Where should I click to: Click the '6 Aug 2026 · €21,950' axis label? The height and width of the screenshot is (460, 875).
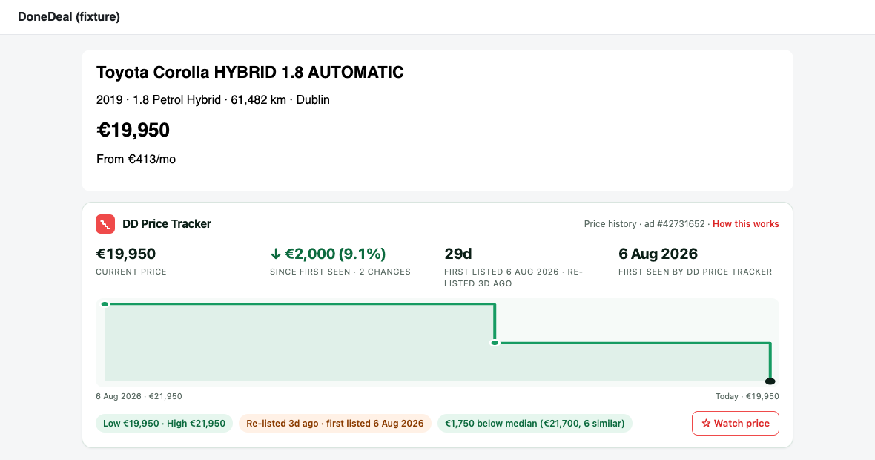[139, 396]
